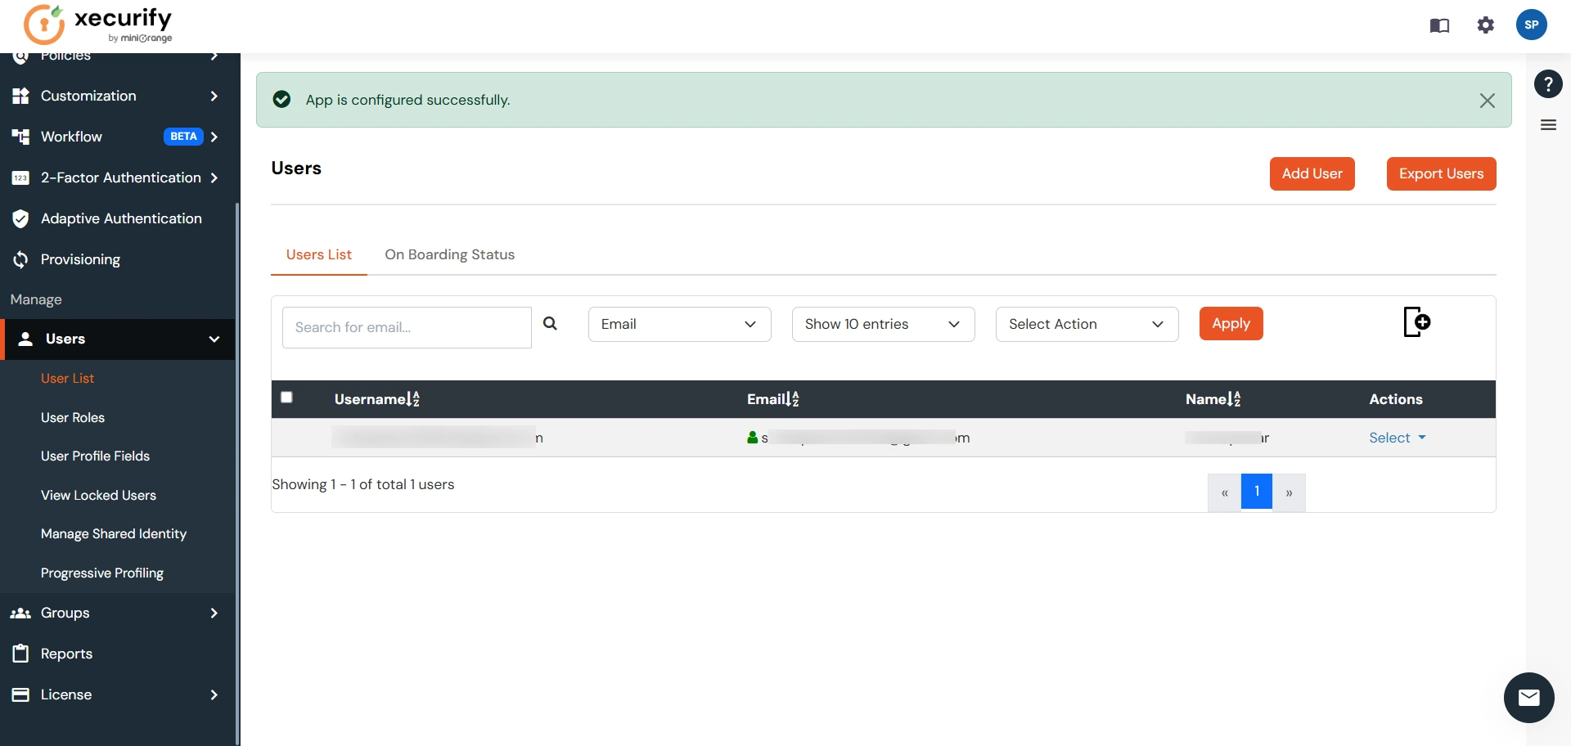The width and height of the screenshot is (1571, 746).
Task: Click the 'Showing 1 - 1 of total 1 users' text
Action: [363, 484]
